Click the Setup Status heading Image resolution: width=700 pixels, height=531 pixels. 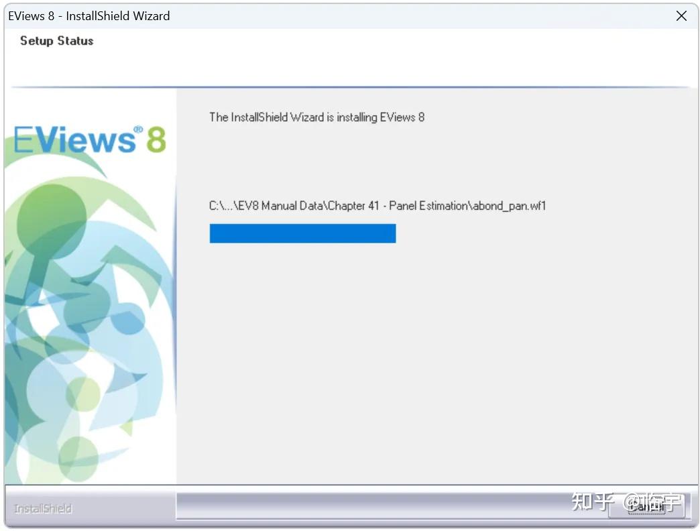tap(56, 41)
